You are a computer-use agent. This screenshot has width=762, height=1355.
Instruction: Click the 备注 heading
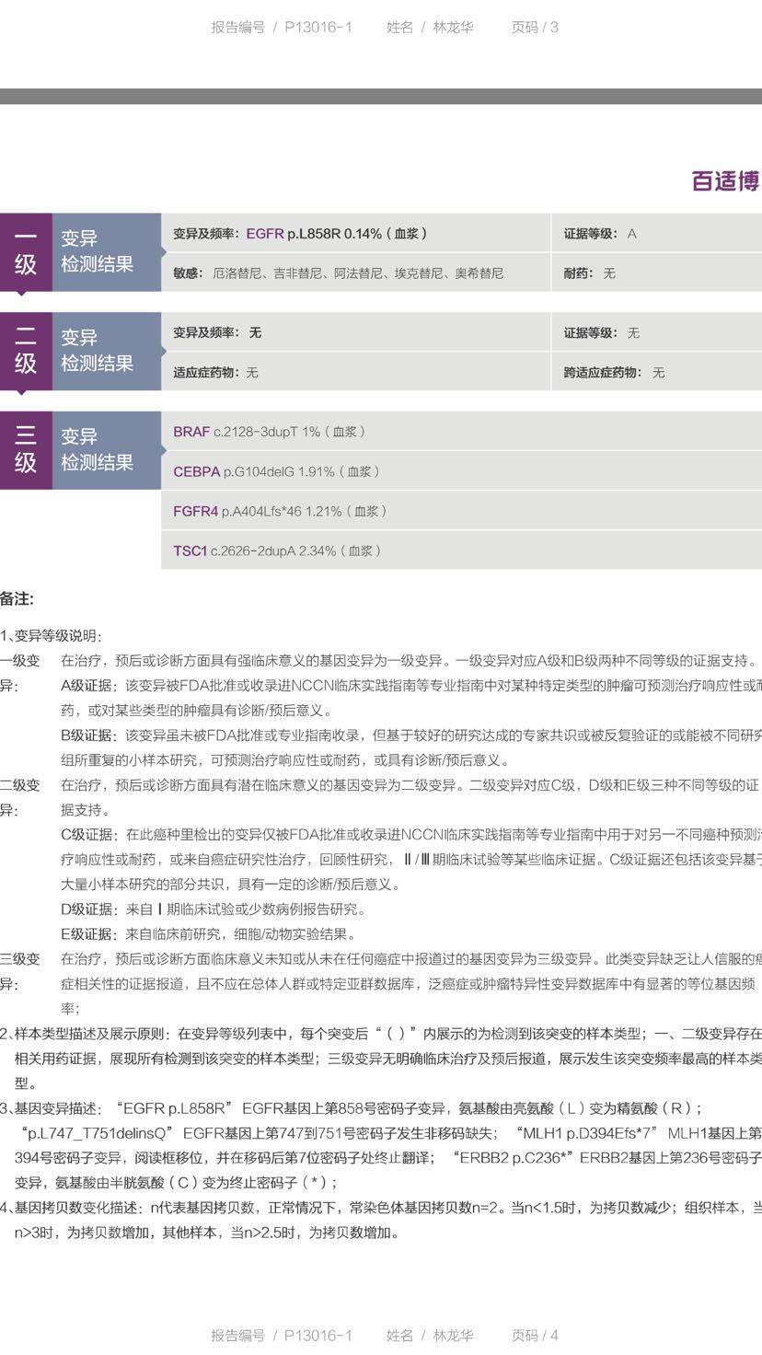pos(17,599)
